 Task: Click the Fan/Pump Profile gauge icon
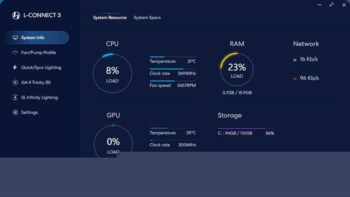click(15, 53)
